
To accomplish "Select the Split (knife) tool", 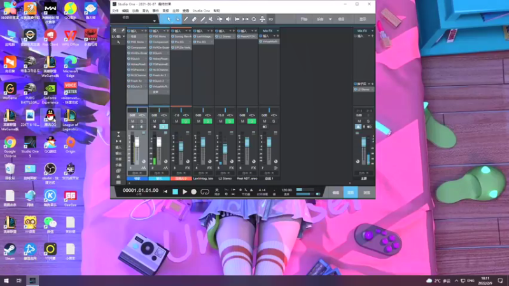I will coord(186,19).
